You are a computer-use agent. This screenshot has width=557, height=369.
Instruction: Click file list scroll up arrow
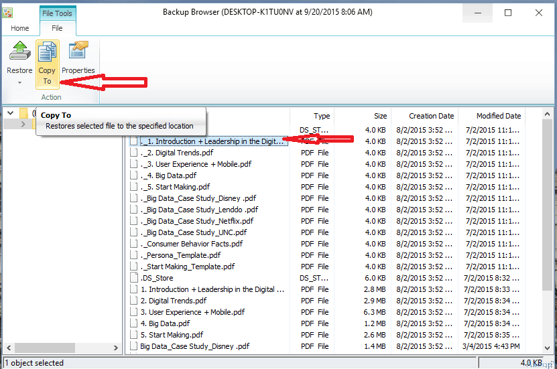pos(547,114)
